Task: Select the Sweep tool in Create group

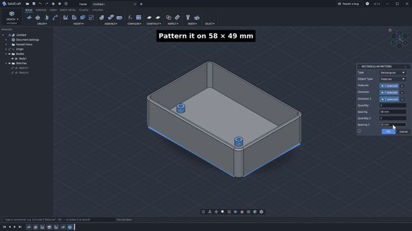Action: (55, 17)
